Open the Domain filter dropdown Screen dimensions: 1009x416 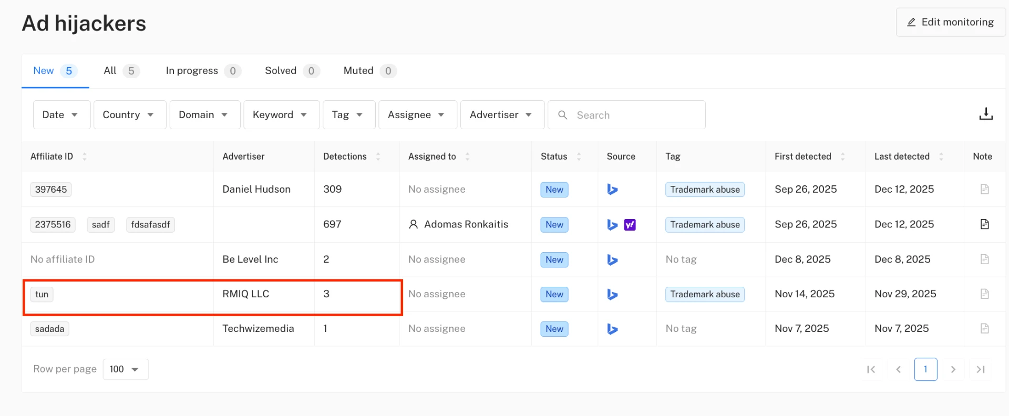[x=205, y=115]
